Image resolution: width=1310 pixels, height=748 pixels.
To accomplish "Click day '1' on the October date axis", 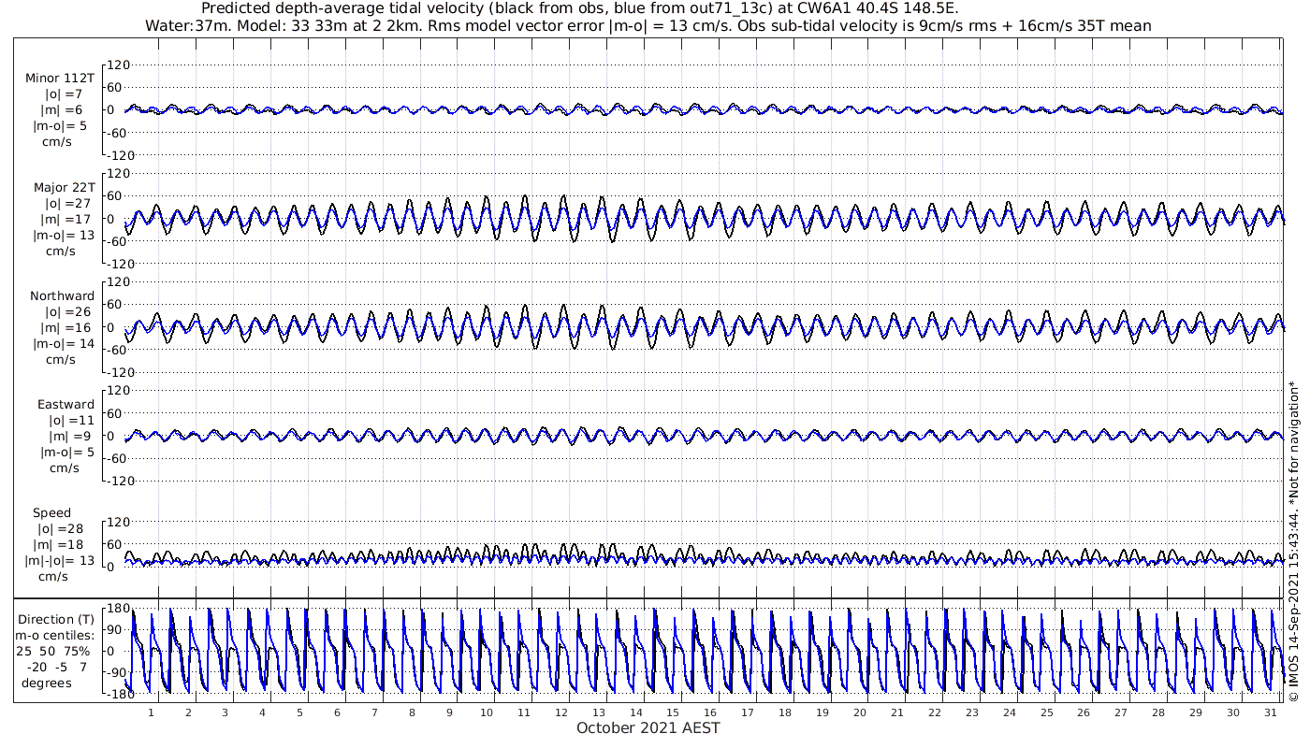I will coord(151,712).
